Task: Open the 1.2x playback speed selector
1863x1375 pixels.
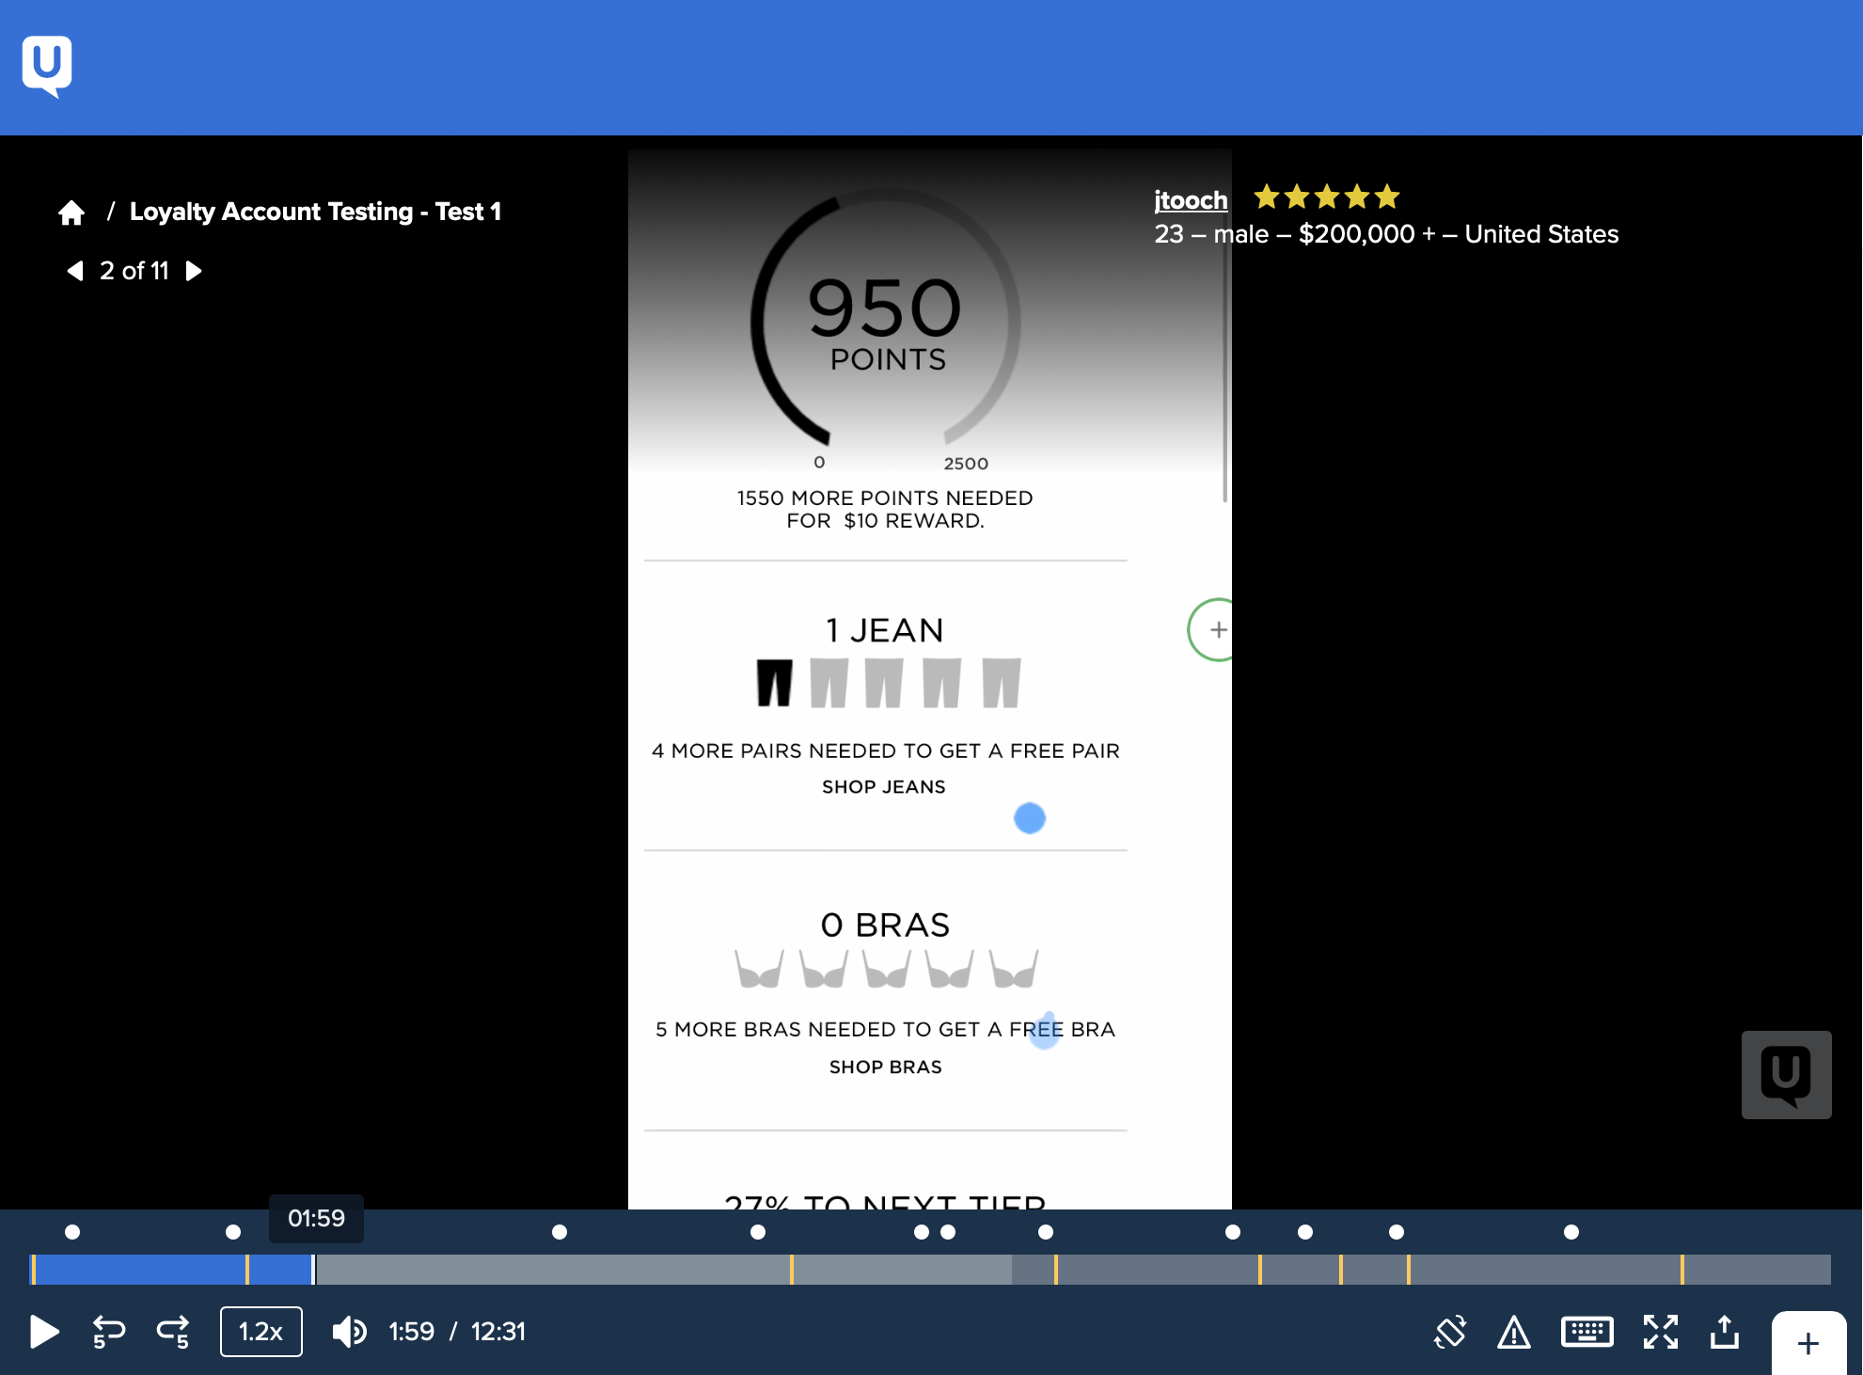Action: point(261,1332)
